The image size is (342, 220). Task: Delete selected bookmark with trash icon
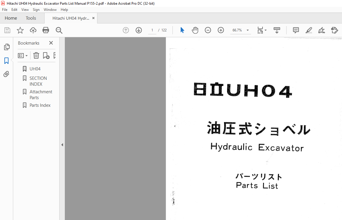[x=36, y=56]
